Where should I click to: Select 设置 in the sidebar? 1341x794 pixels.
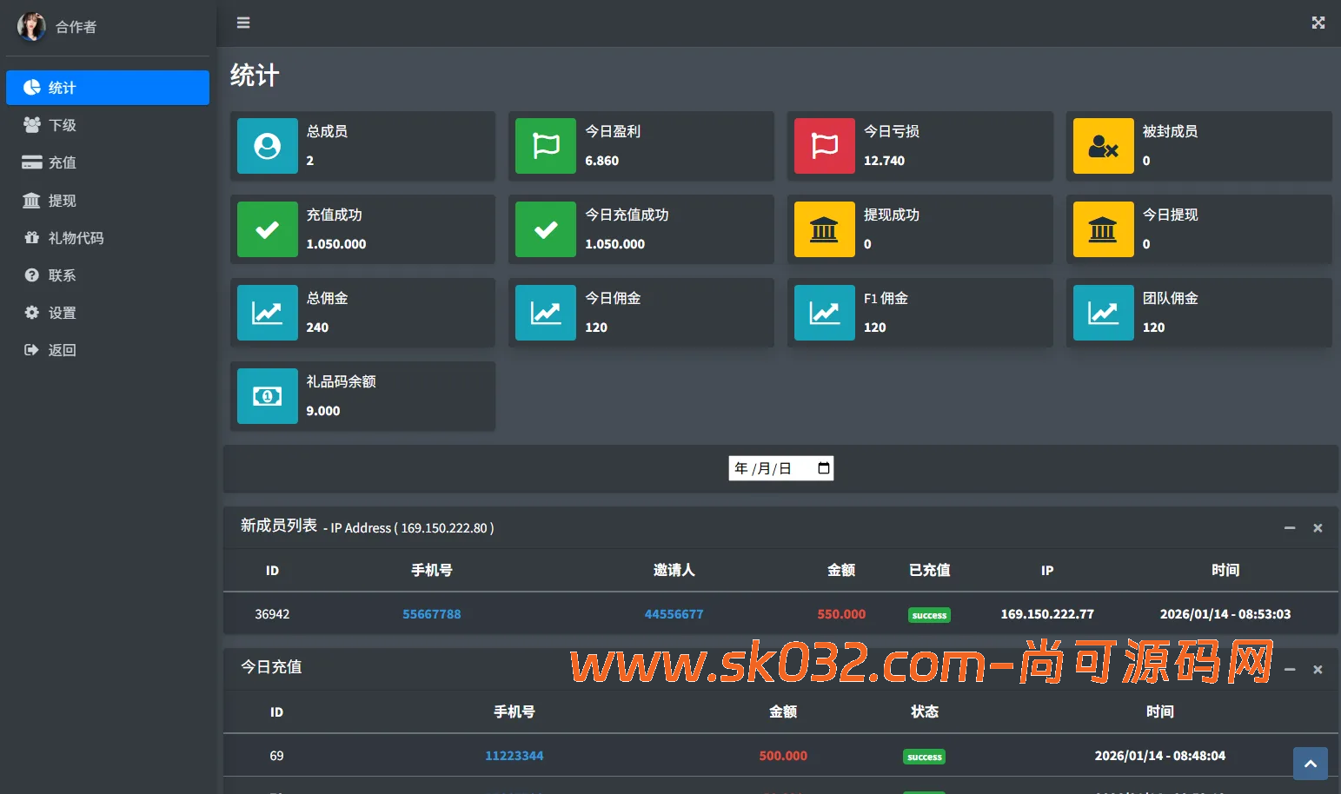coord(63,313)
